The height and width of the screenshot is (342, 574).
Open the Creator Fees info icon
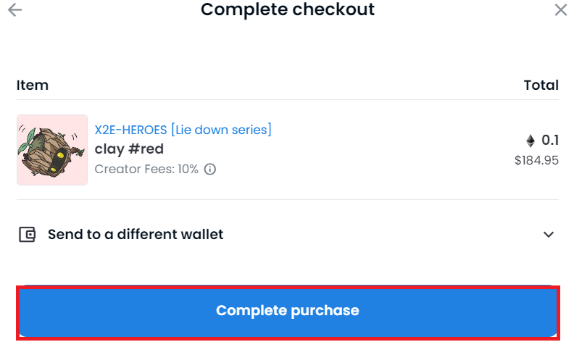pos(209,169)
